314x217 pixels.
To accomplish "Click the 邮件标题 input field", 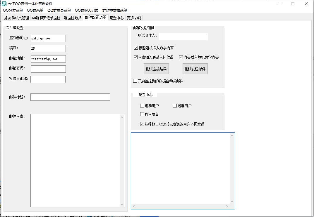I will tap(70, 97).
